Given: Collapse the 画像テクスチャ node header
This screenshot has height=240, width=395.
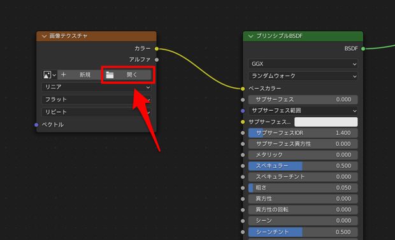Looking at the screenshot, I should [x=45, y=36].
